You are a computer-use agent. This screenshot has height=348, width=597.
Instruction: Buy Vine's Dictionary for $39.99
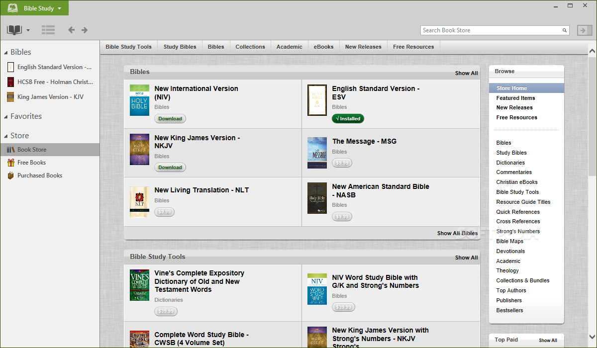[x=166, y=311]
